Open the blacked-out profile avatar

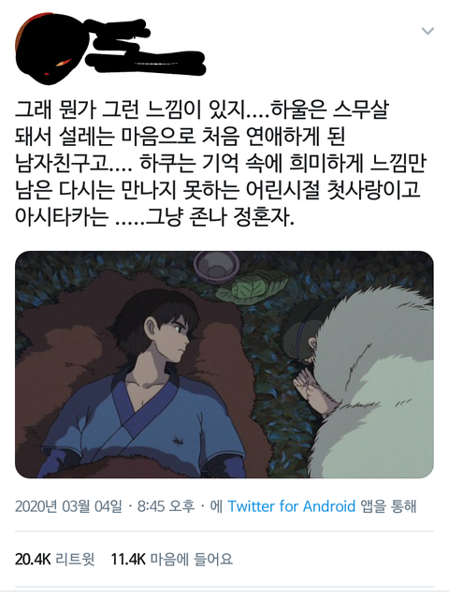(x=46, y=48)
